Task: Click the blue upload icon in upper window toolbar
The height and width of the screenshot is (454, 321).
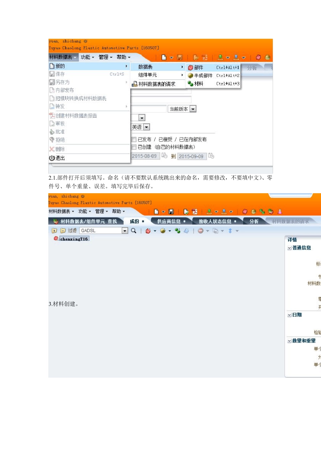Action: point(236,57)
